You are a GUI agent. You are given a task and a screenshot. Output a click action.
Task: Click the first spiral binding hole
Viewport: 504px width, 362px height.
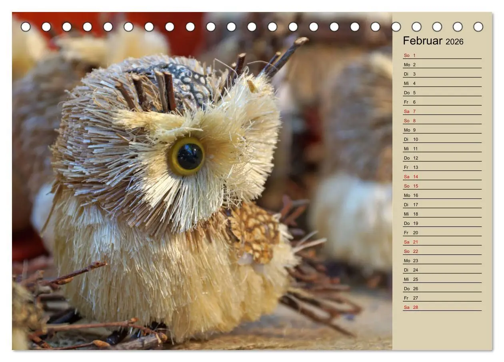(x=26, y=27)
